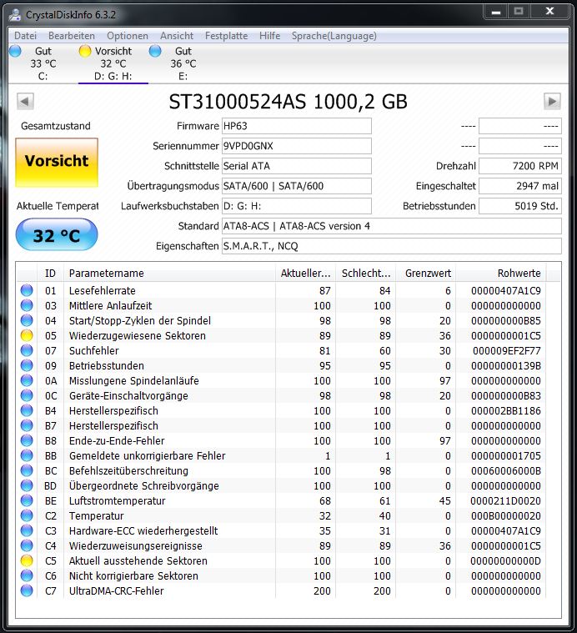The image size is (577, 633).
Task: Click raw value 00000000000D of ausstehende Sektoren
Action: (x=505, y=560)
